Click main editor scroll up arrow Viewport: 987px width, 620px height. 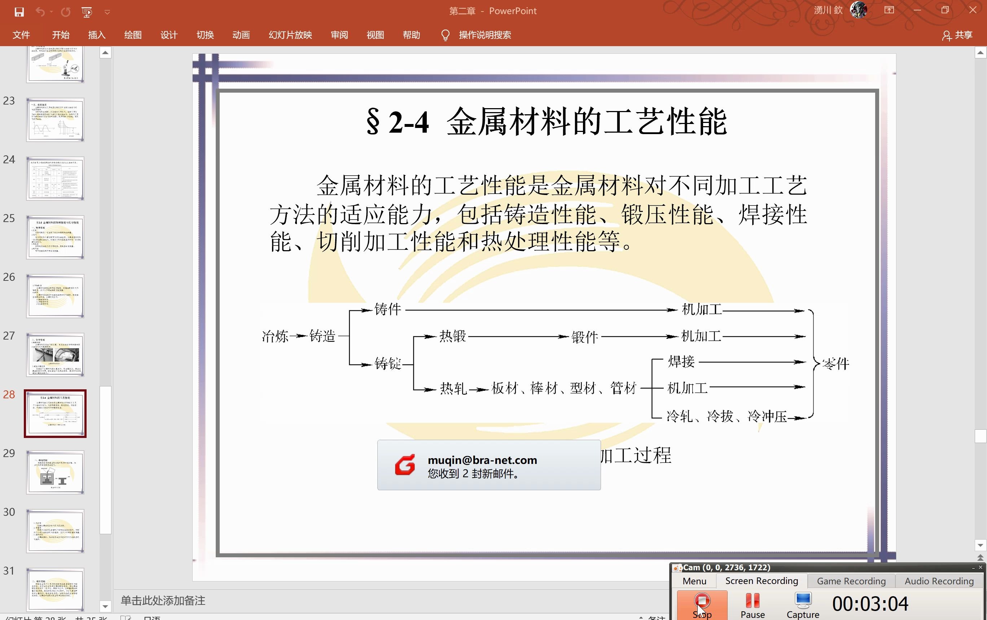pyautogui.click(x=980, y=52)
